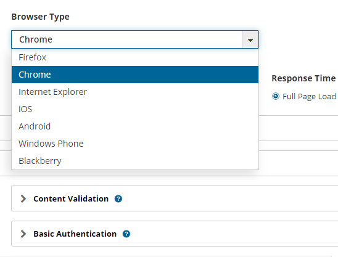Image resolution: width=338 pixels, height=257 pixels.
Task: Click the Content Validation section title
Action: (x=71, y=198)
